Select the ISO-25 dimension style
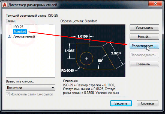 click(18, 27)
